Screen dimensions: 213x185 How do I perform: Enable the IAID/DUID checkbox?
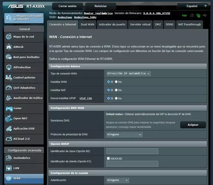(x=108, y=158)
